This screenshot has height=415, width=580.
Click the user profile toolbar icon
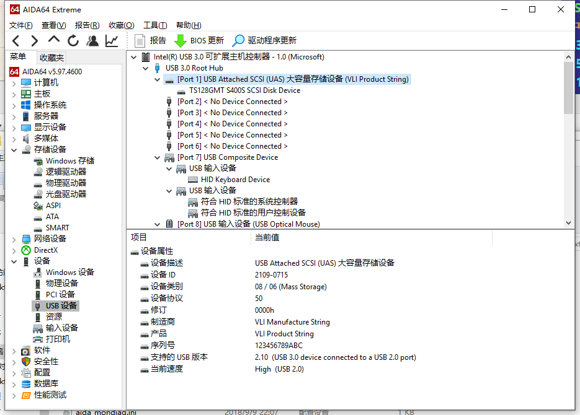point(92,41)
